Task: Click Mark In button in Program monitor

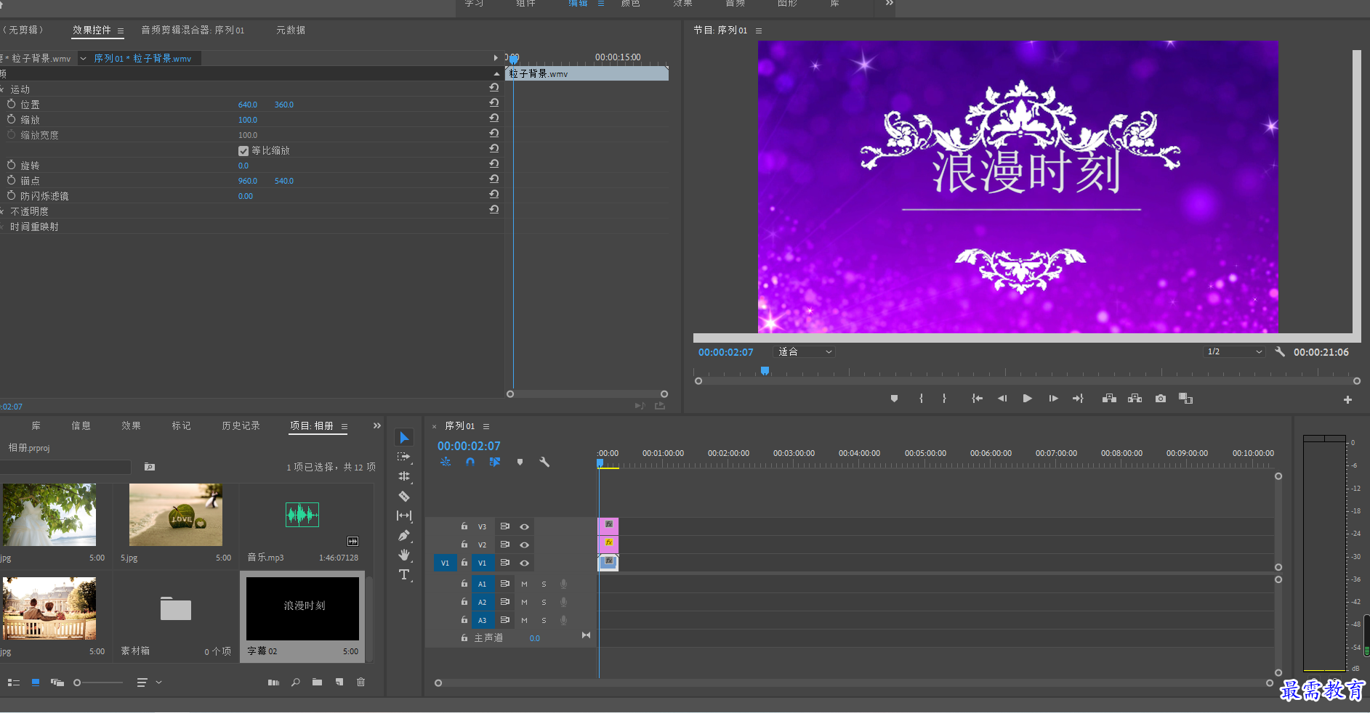Action: [x=921, y=399]
